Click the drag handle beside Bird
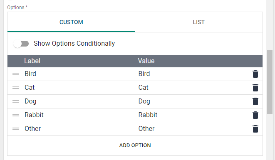This screenshot has height=160, width=275. (x=16, y=74)
